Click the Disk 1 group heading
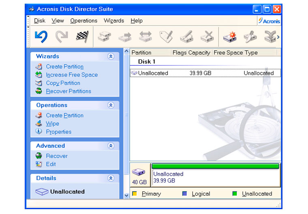The width and height of the screenshot is (308, 214). click(x=147, y=61)
